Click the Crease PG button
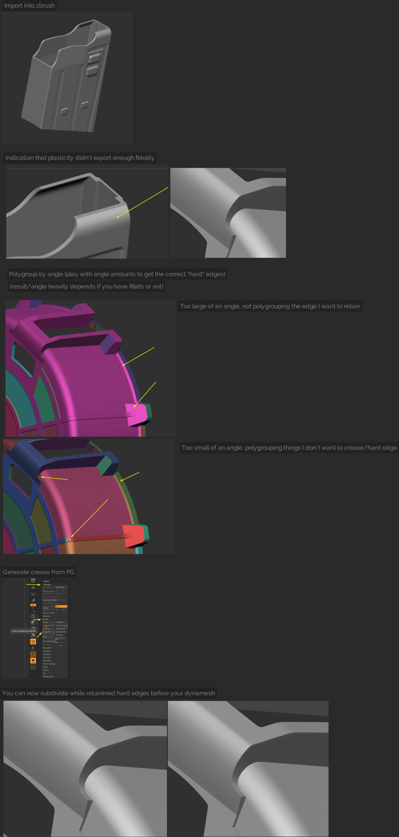This screenshot has width=399, height=837. (49, 632)
